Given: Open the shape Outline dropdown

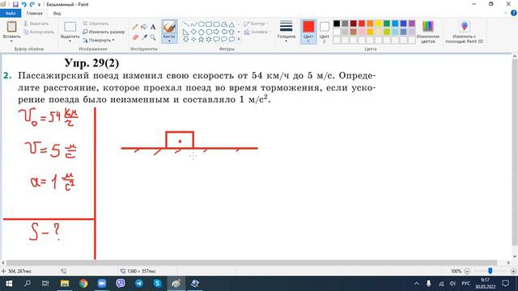Looking at the screenshot, I should click(x=257, y=23).
